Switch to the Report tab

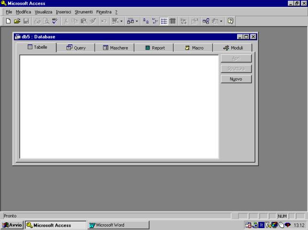[154, 48]
